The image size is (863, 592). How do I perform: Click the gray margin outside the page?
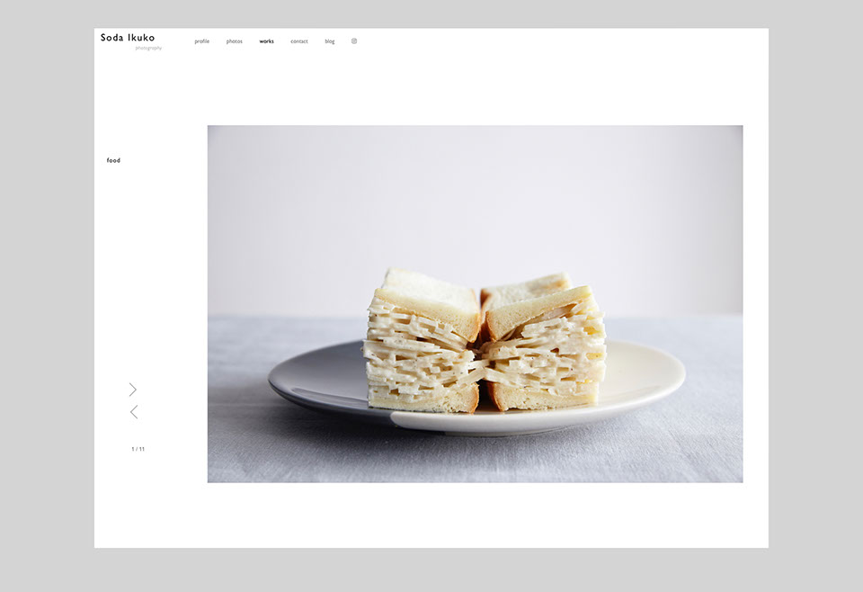pyautogui.click(x=45, y=297)
